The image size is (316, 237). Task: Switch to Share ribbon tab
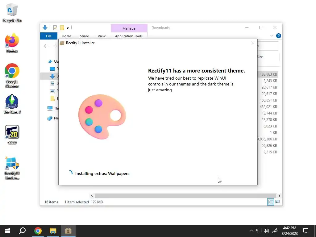(x=84, y=36)
